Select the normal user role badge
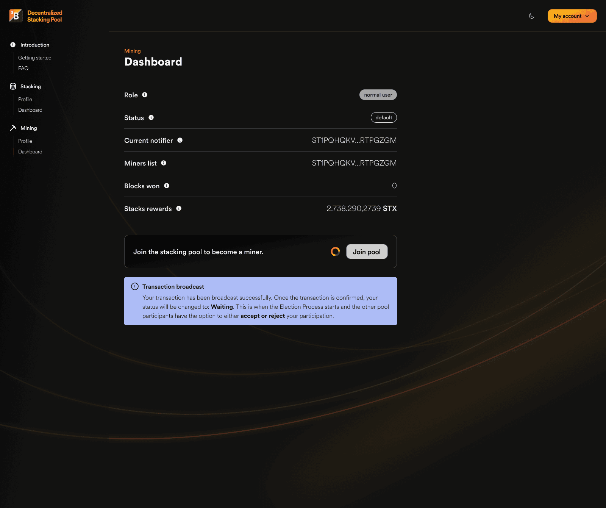This screenshot has width=606, height=508. coord(378,95)
